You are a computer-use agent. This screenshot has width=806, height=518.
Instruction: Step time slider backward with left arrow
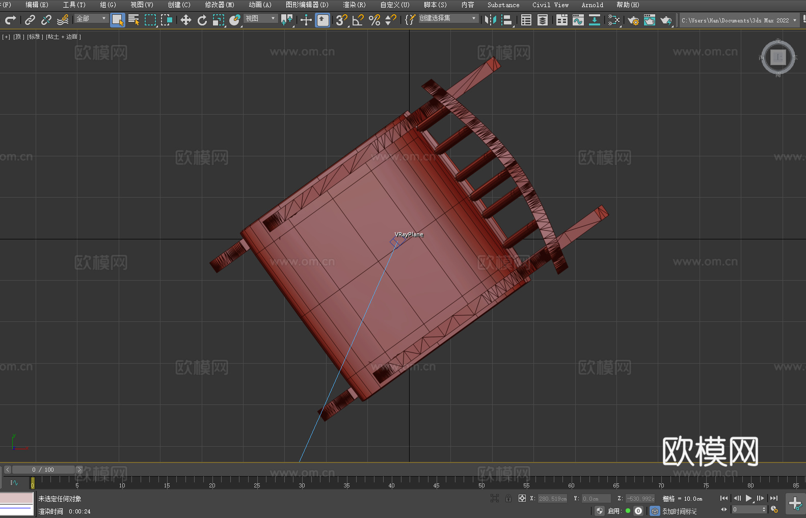[x=7, y=470]
